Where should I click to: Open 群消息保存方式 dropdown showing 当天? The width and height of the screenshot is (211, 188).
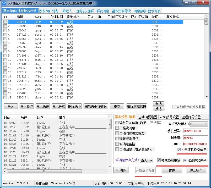[147, 160]
